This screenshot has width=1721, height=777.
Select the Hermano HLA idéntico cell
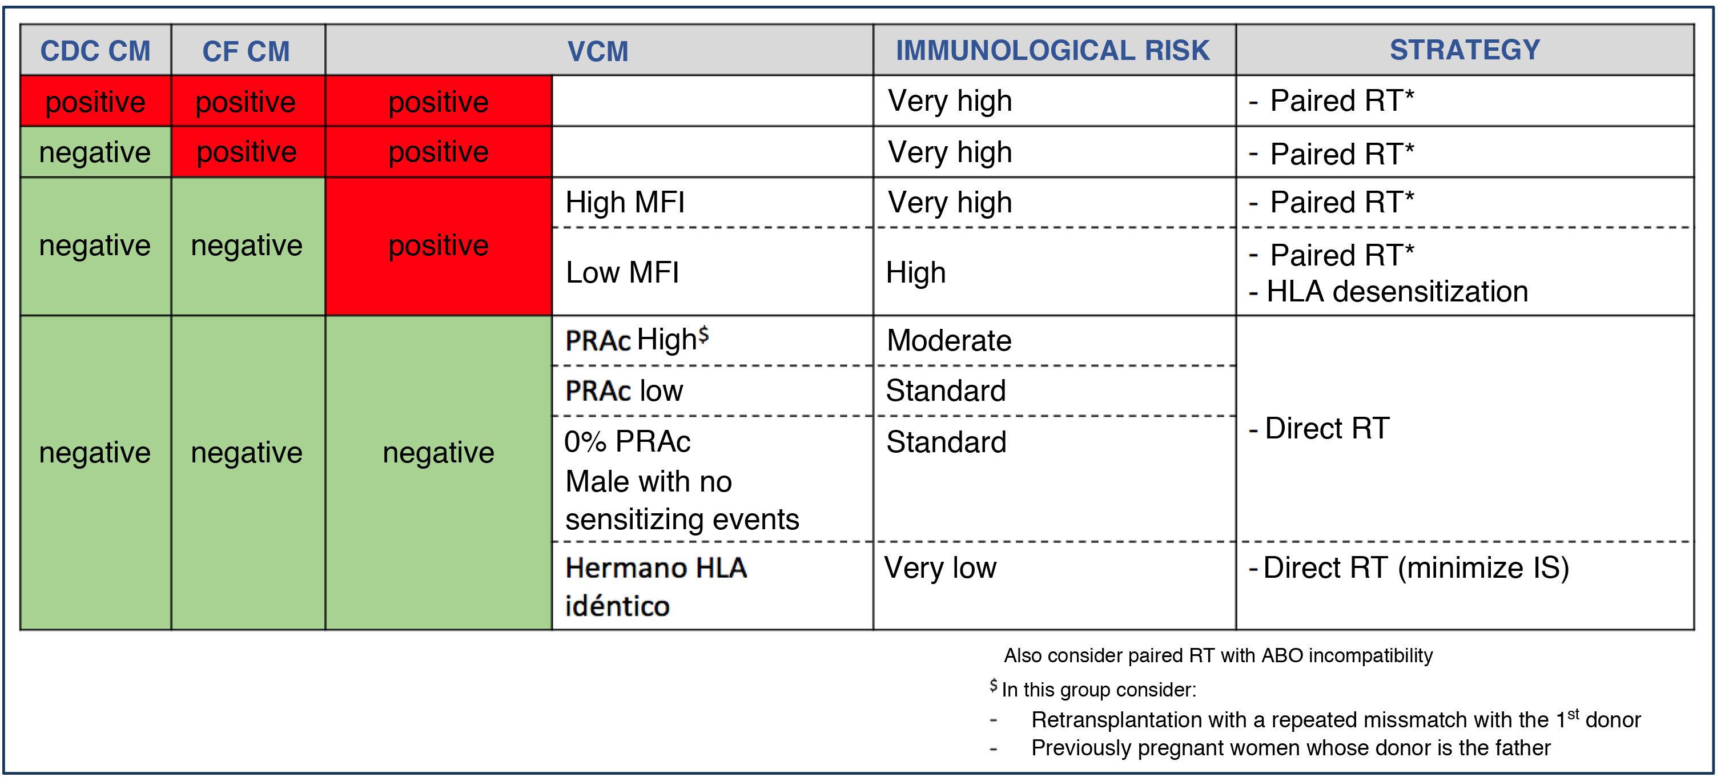coord(656,586)
